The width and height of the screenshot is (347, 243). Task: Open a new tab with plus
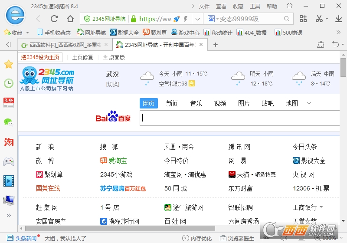(x=215, y=45)
